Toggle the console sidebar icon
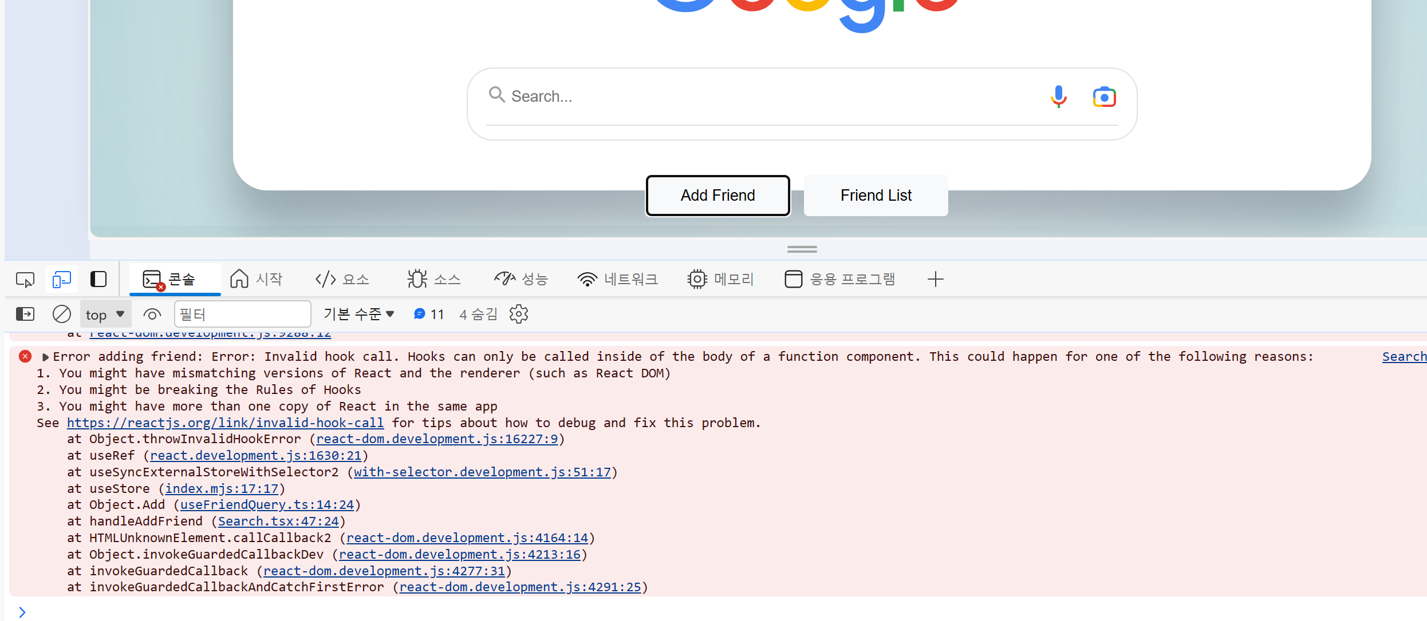The width and height of the screenshot is (1427, 621). pyautogui.click(x=25, y=314)
